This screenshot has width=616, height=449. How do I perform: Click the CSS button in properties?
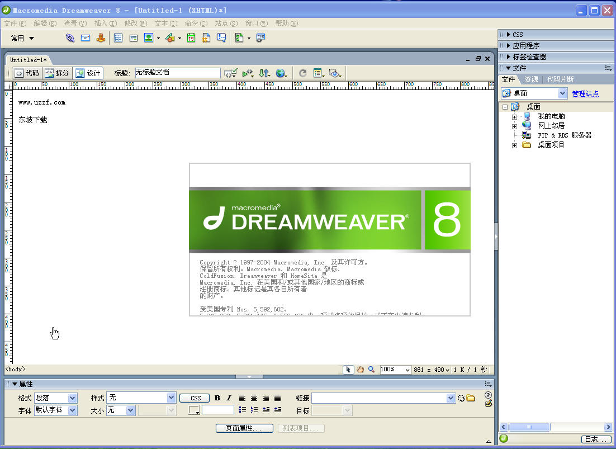[x=195, y=398]
